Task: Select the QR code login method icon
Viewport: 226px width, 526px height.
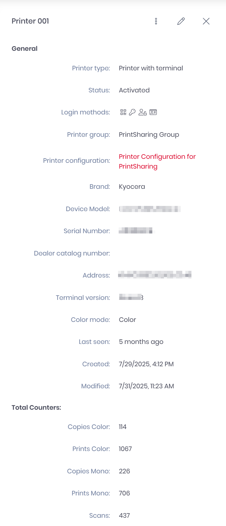Action: [123, 112]
